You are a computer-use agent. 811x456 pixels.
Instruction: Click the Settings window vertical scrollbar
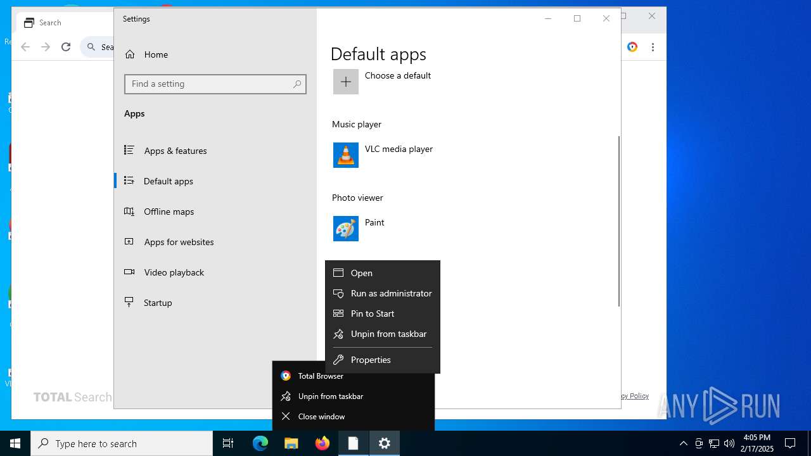coord(618,221)
